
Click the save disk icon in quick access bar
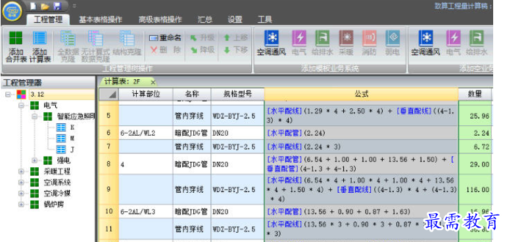pyautogui.click(x=57, y=7)
